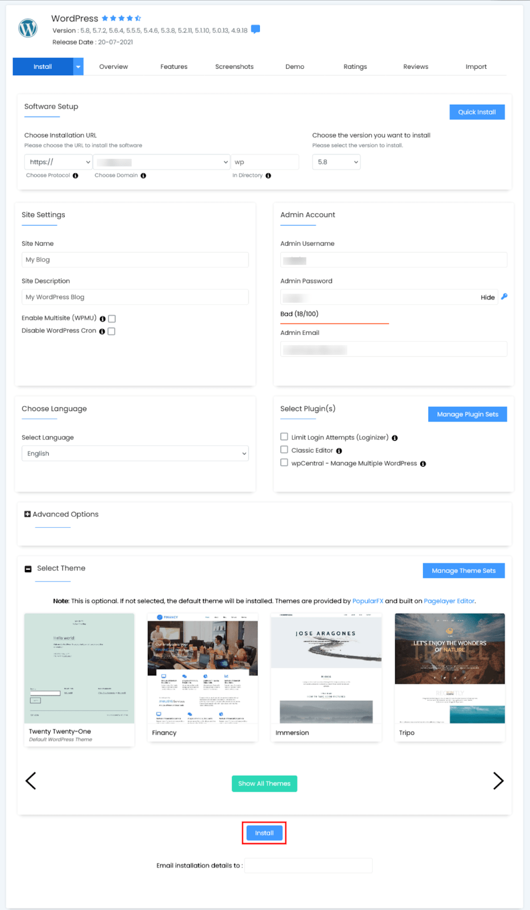530x910 pixels.
Task: Tick Disable WordPress Cron checkbox
Action: pos(111,332)
